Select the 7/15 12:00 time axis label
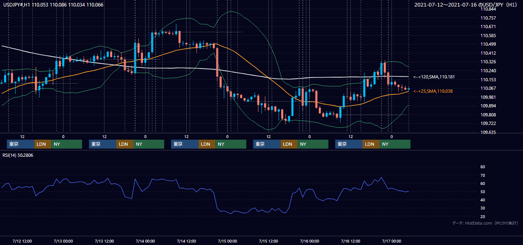The image size is (523, 245). click(x=268, y=241)
